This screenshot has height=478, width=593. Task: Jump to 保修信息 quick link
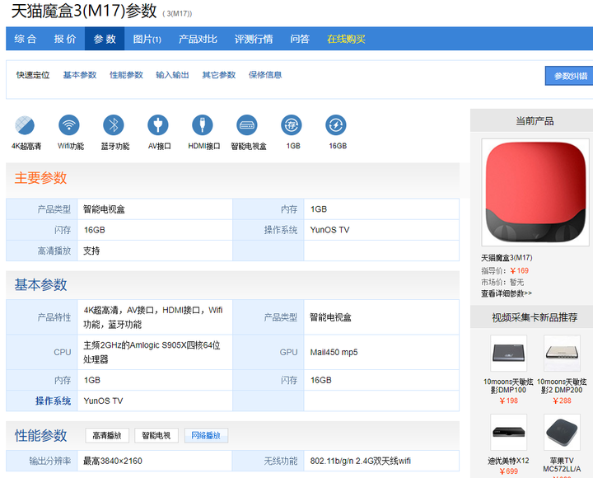[265, 75]
